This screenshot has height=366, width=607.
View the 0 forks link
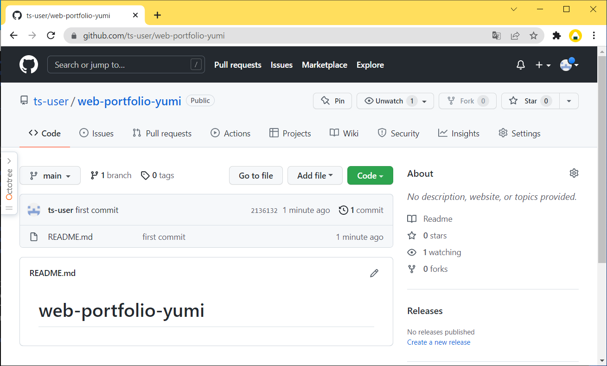point(428,269)
